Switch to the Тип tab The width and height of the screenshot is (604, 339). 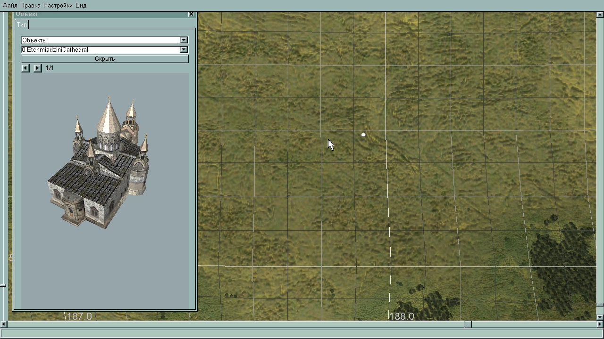22,24
